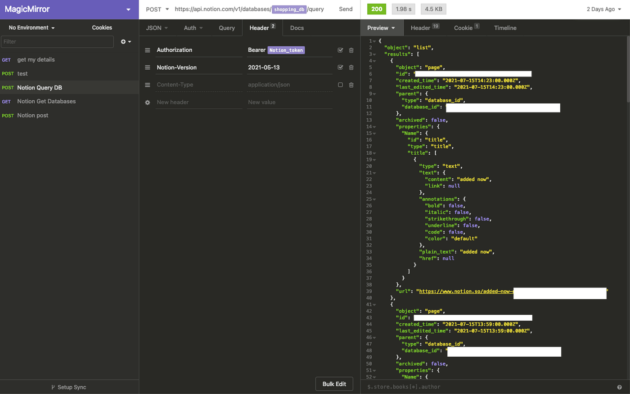Click the 1.98 s response time badge
Viewport: 630px width, 394px height.
point(404,9)
